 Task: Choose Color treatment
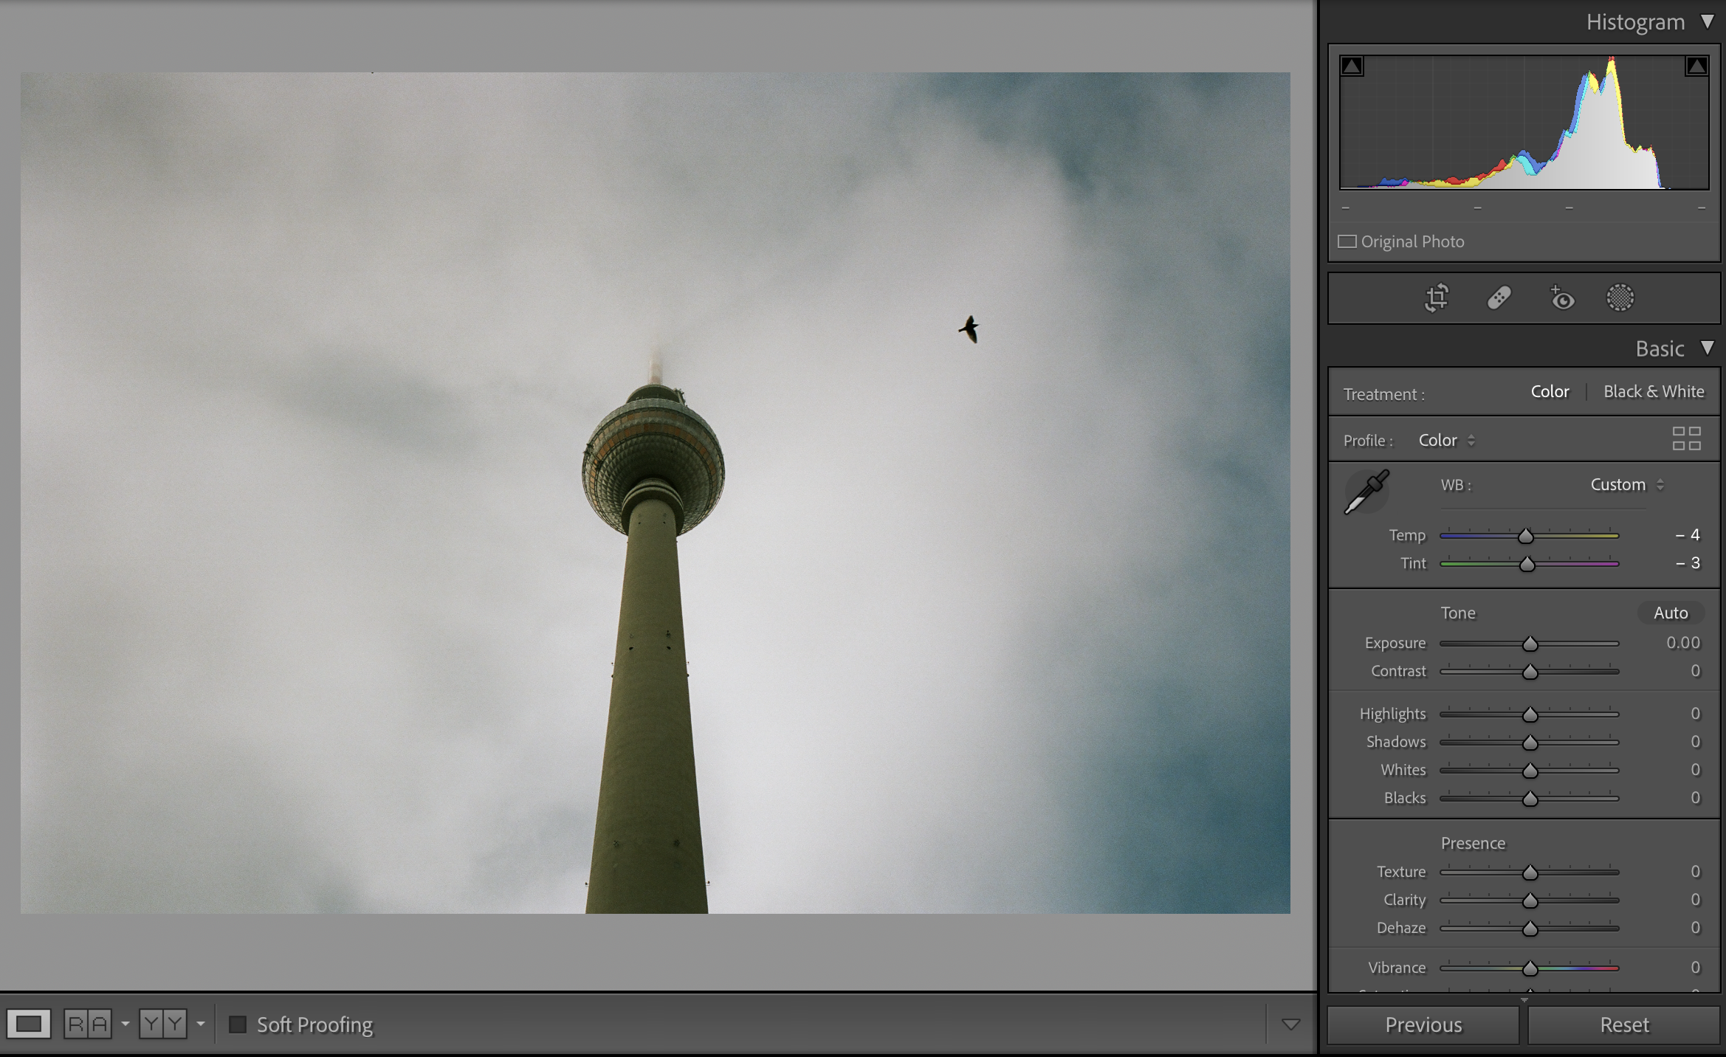(1550, 391)
